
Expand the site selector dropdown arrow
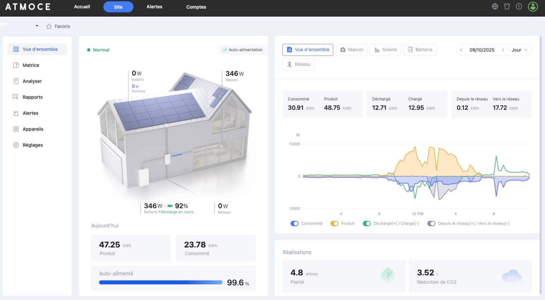[37, 26]
